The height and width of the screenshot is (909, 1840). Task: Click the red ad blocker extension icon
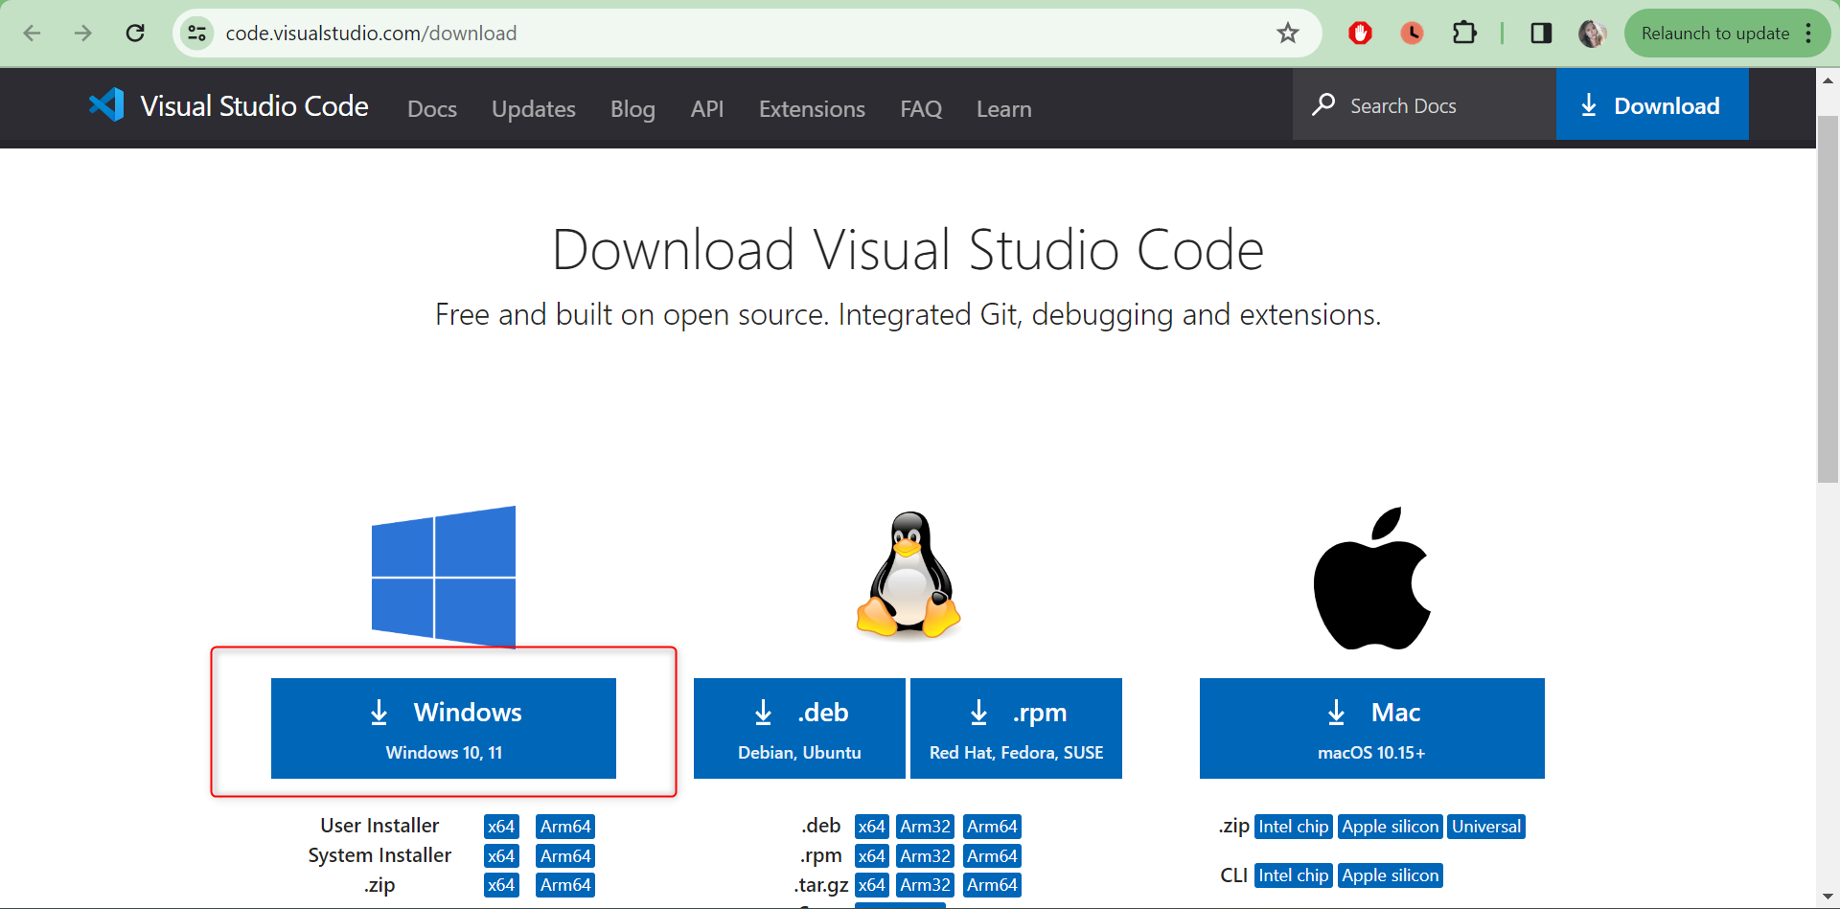(1360, 34)
